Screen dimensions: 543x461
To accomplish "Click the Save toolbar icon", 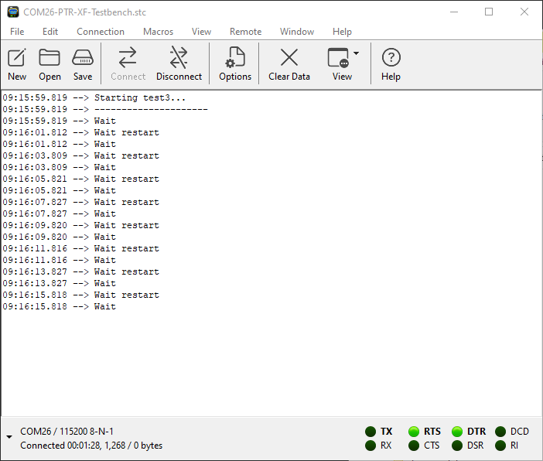I will coord(83,58).
